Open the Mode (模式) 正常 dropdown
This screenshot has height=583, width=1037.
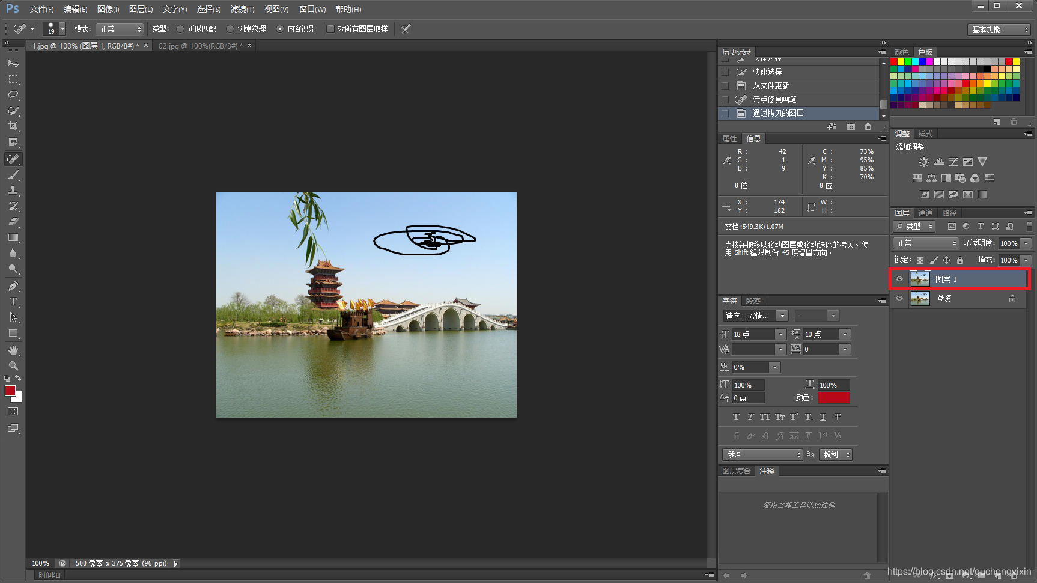pyautogui.click(x=120, y=29)
